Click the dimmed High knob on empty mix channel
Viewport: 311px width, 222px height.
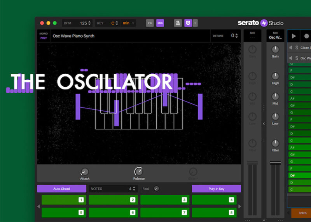(252, 76)
